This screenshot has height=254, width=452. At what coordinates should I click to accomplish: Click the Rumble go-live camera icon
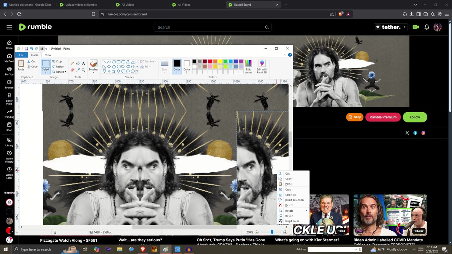pyautogui.click(x=416, y=27)
